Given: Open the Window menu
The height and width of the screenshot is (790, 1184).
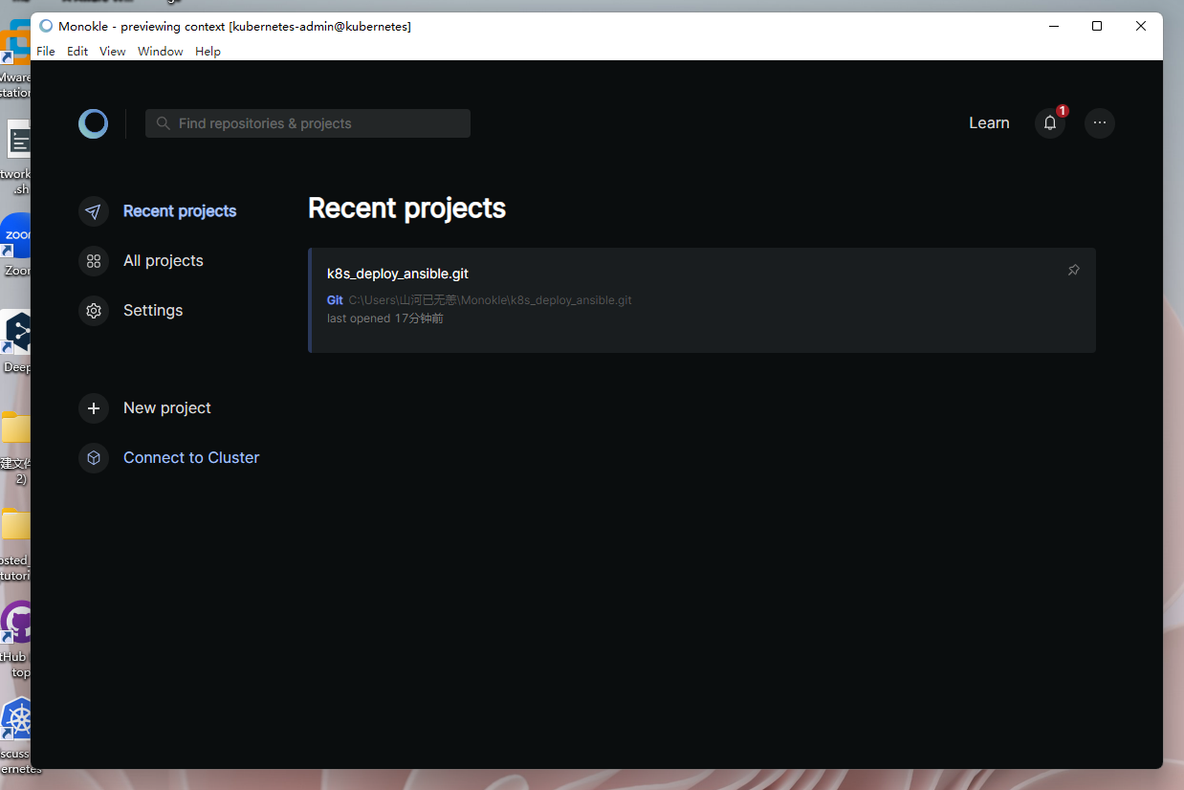Looking at the screenshot, I should pos(161,52).
